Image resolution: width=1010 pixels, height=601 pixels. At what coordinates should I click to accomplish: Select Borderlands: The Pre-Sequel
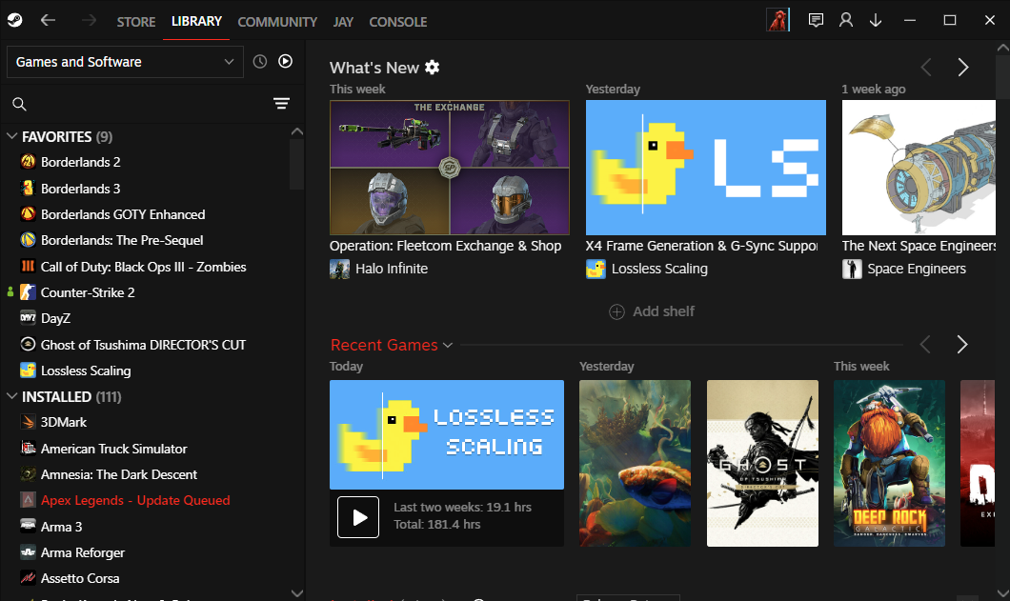pyautogui.click(x=122, y=240)
